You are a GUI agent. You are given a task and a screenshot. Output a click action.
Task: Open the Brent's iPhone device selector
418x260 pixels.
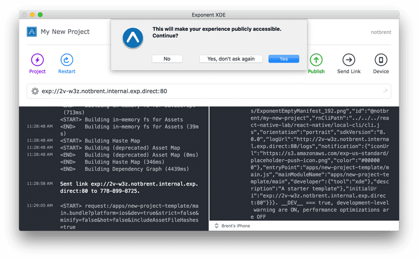(232, 226)
